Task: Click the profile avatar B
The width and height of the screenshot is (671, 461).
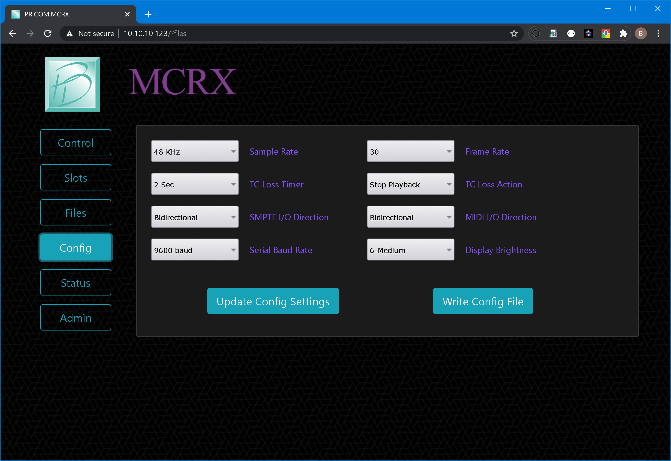Action: [641, 33]
